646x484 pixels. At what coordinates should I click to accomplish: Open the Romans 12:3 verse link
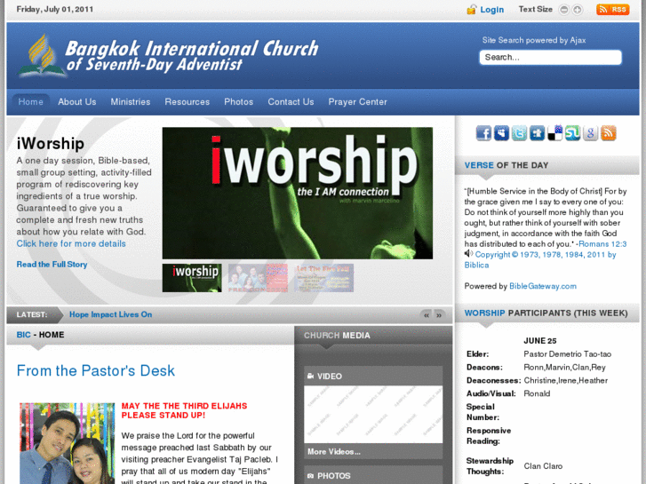coord(602,244)
